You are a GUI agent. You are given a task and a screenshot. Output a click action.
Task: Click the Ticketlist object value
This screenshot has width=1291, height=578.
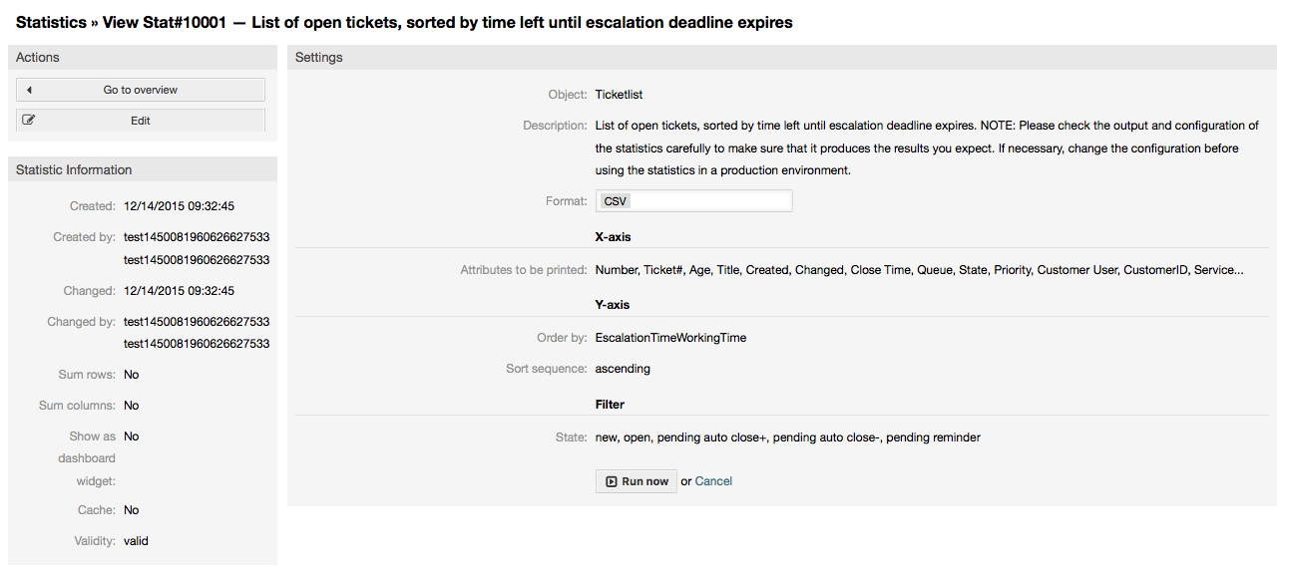click(619, 95)
